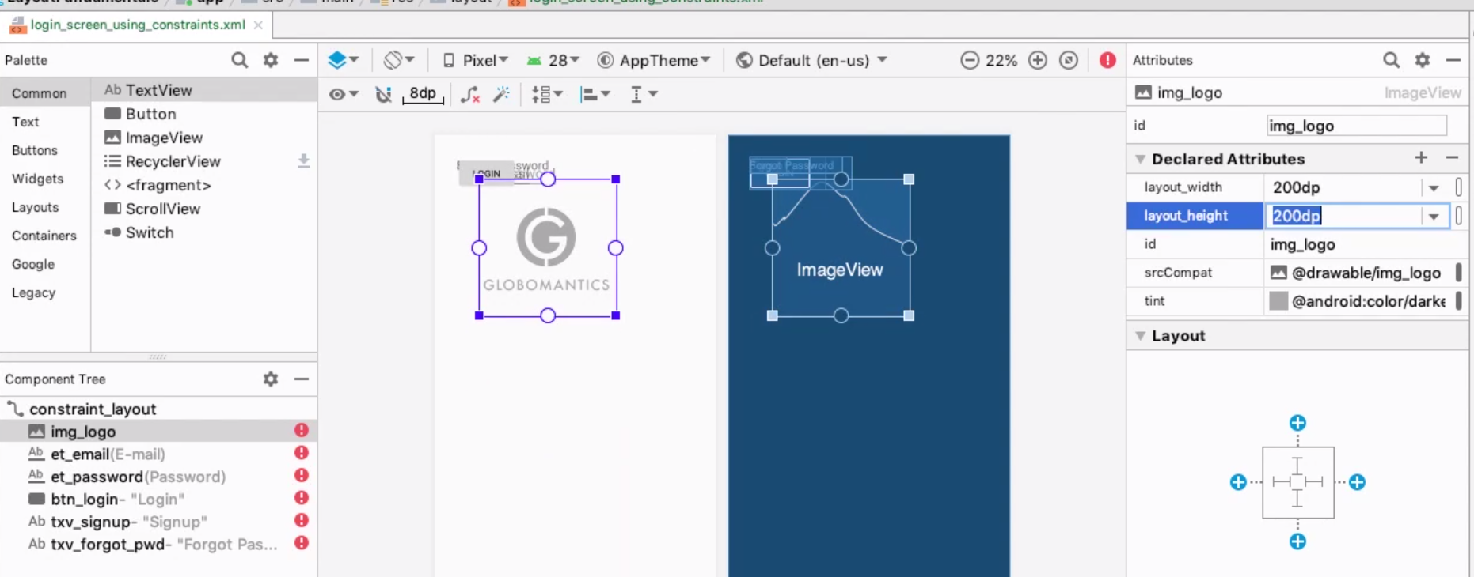Image resolution: width=1474 pixels, height=577 pixels.
Task: Choose device Pixel dropdown
Action: 475,61
